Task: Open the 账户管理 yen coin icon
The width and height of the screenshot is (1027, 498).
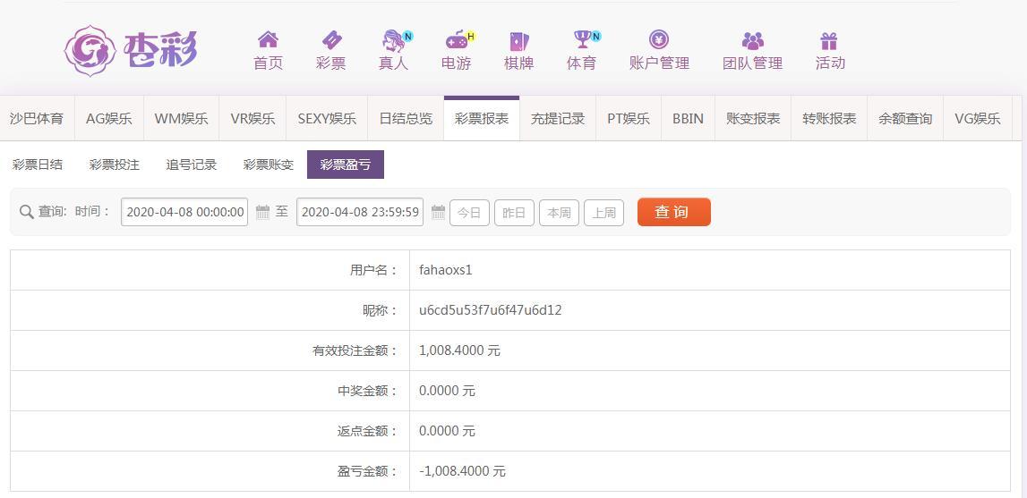Action: point(659,40)
